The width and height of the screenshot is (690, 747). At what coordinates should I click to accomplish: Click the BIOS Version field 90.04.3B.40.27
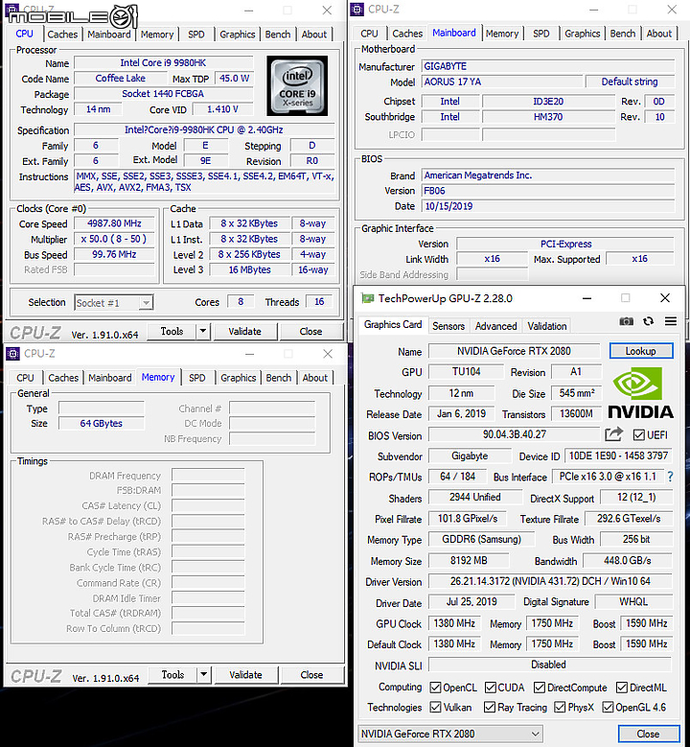[514, 434]
